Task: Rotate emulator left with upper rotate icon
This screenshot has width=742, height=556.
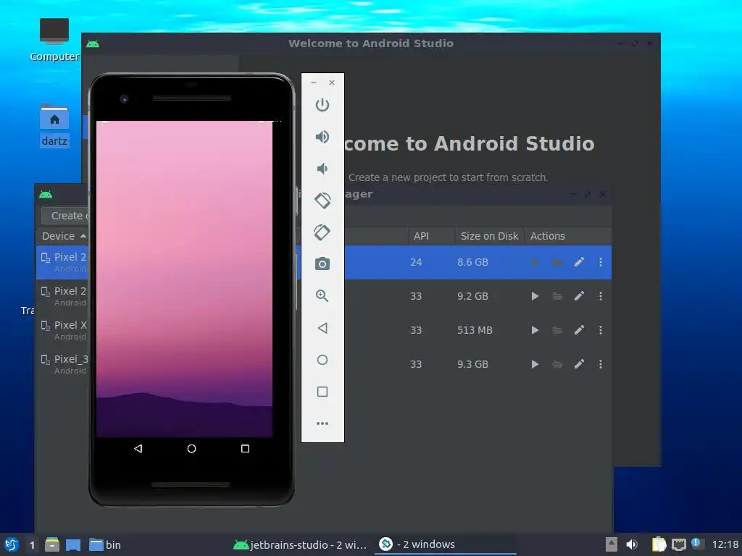Action: [x=322, y=201]
